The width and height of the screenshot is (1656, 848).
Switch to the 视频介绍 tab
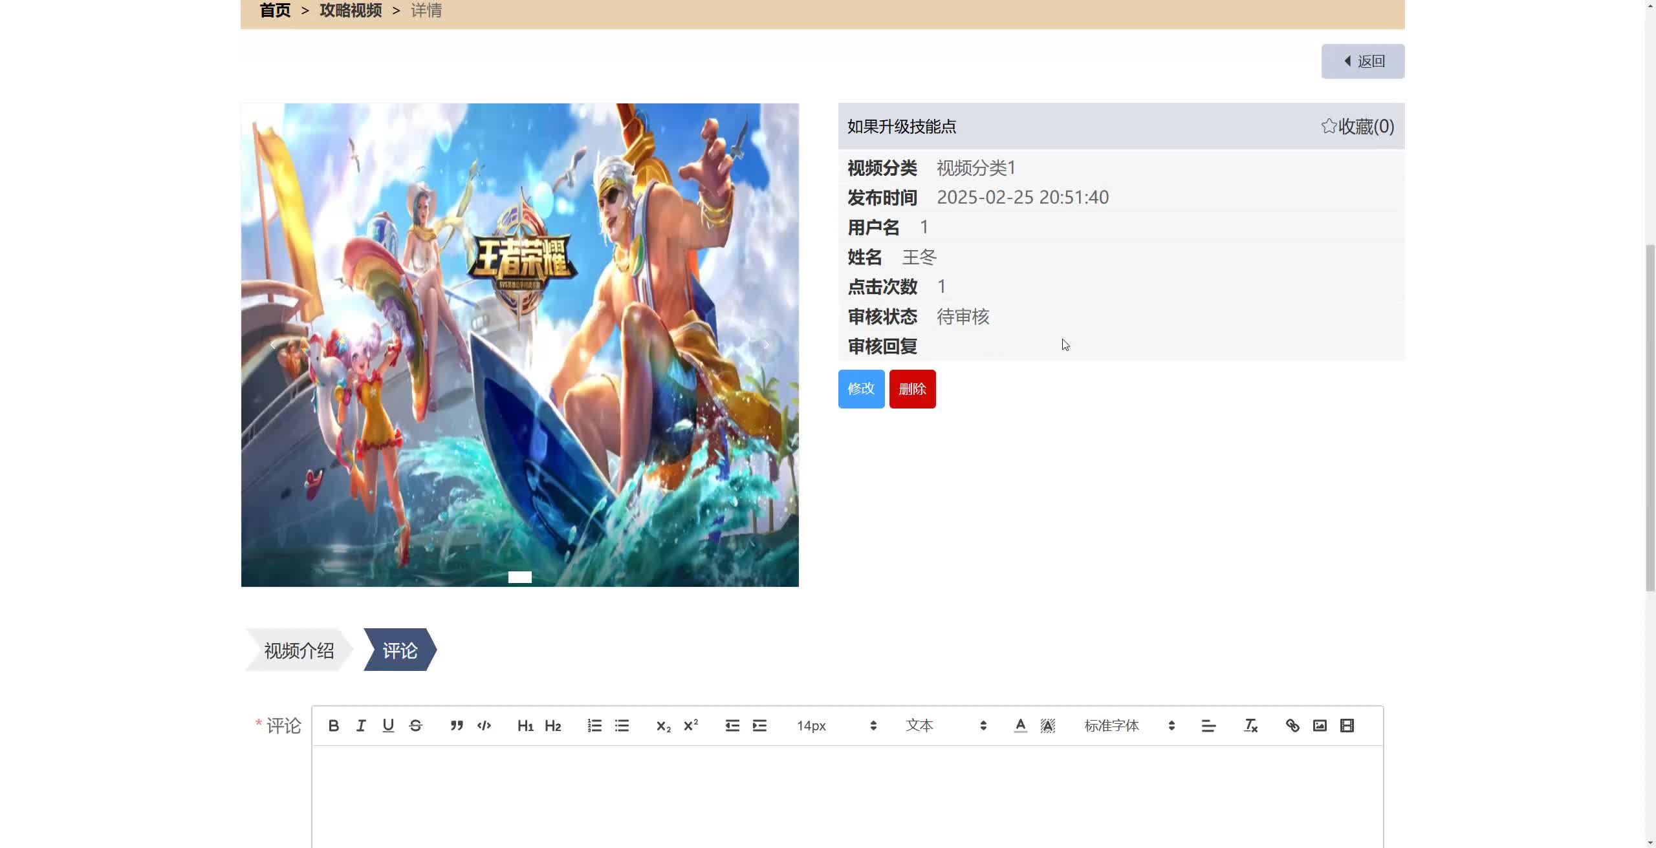point(298,650)
